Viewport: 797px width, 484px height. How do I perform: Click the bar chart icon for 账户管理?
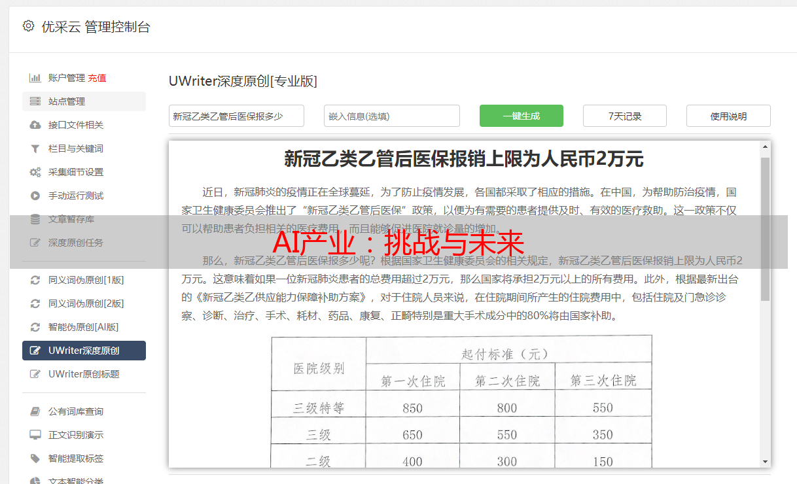35,78
